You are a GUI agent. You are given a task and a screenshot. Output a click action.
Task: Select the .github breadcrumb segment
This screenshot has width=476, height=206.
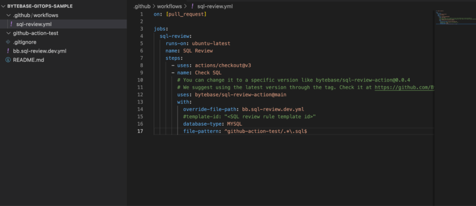142,6
